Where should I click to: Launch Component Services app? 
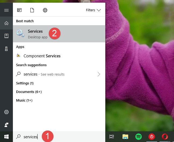[x=59, y=56]
